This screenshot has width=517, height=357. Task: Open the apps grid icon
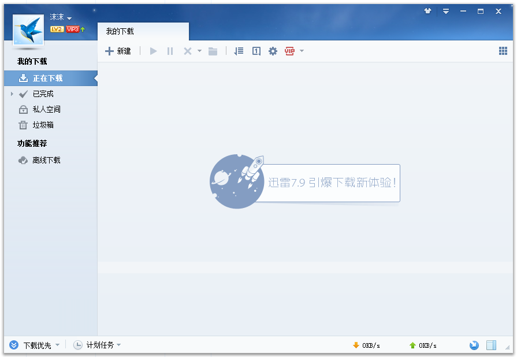click(x=503, y=51)
